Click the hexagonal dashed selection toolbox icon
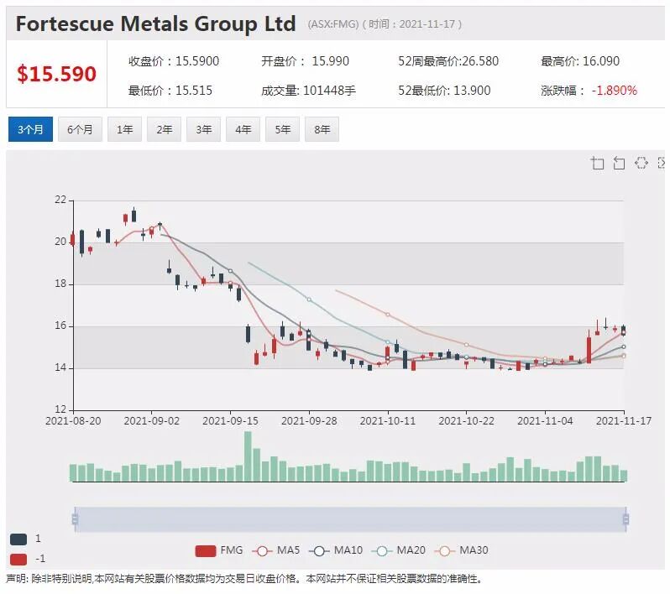This screenshot has width=670, height=594. (x=641, y=163)
